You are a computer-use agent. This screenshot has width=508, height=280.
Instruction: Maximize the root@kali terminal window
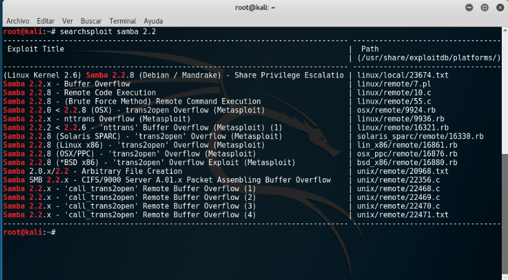point(484,7)
